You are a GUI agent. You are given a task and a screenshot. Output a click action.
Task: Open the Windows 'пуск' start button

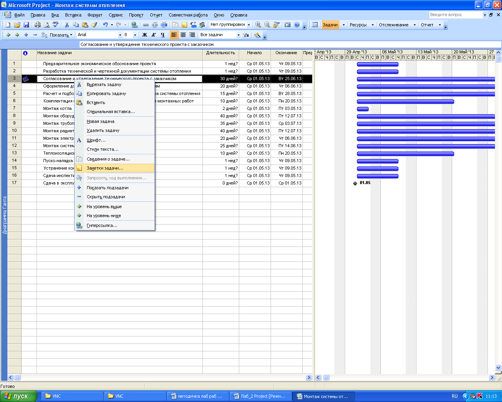19,396
